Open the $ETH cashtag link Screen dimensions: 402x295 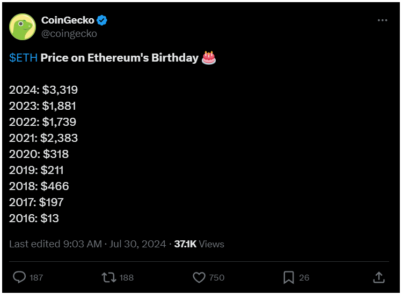point(23,58)
